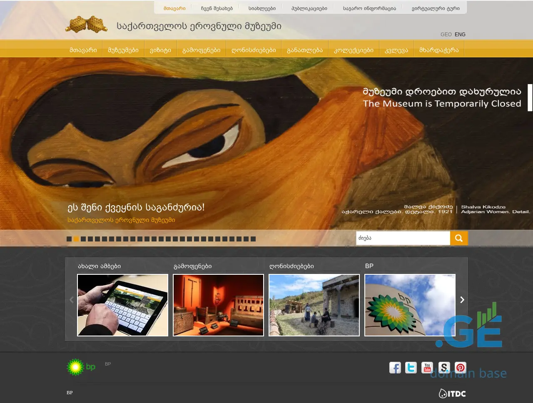The height and width of the screenshot is (403, 533).
Task: Click the orange search magnifier button
Action: (x=459, y=238)
